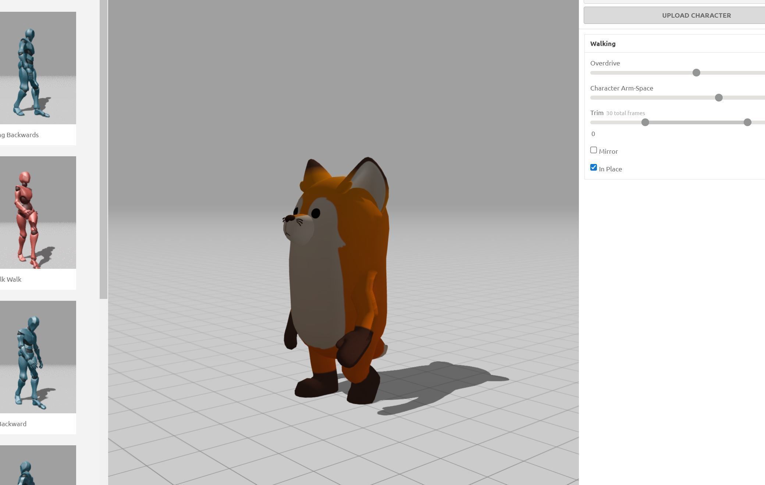Select the Backwards animation thumbnail at the top
The height and width of the screenshot is (485, 765).
coord(38,68)
